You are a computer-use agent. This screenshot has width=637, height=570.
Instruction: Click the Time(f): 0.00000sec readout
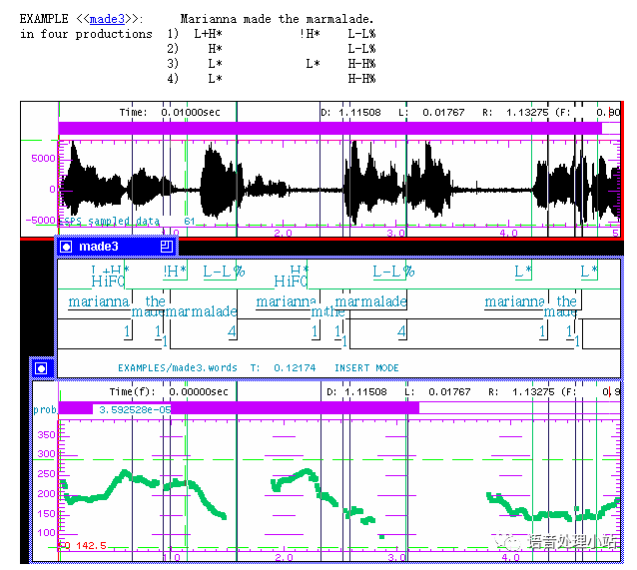click(169, 391)
